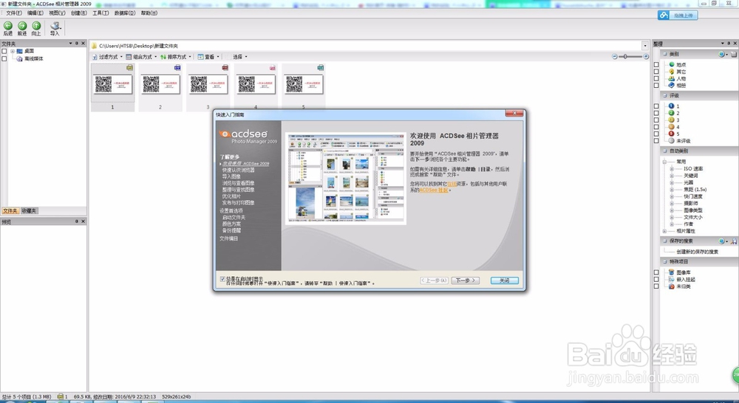Tick the 地点 category checkbox
739x403 pixels.
click(x=656, y=64)
